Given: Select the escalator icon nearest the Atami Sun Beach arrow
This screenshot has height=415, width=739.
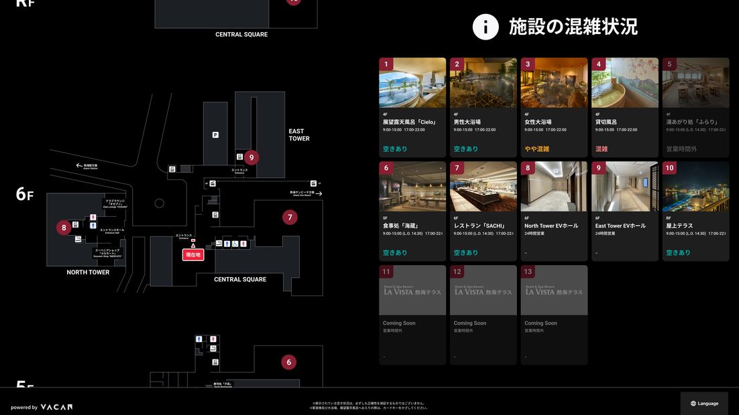Looking at the screenshot, I should (313, 183).
